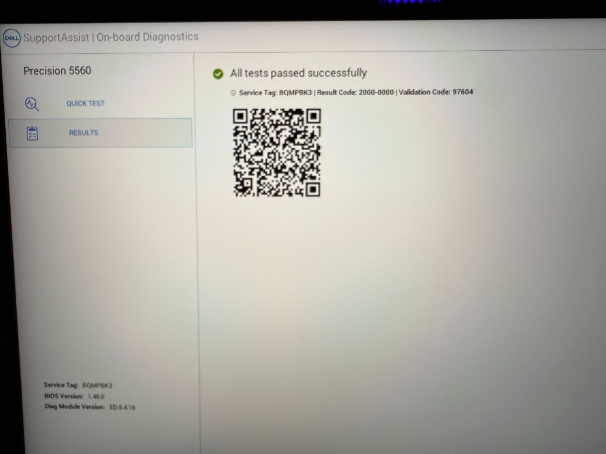The width and height of the screenshot is (606, 454).
Task: Open the Results clipboard icon
Action: coord(32,133)
